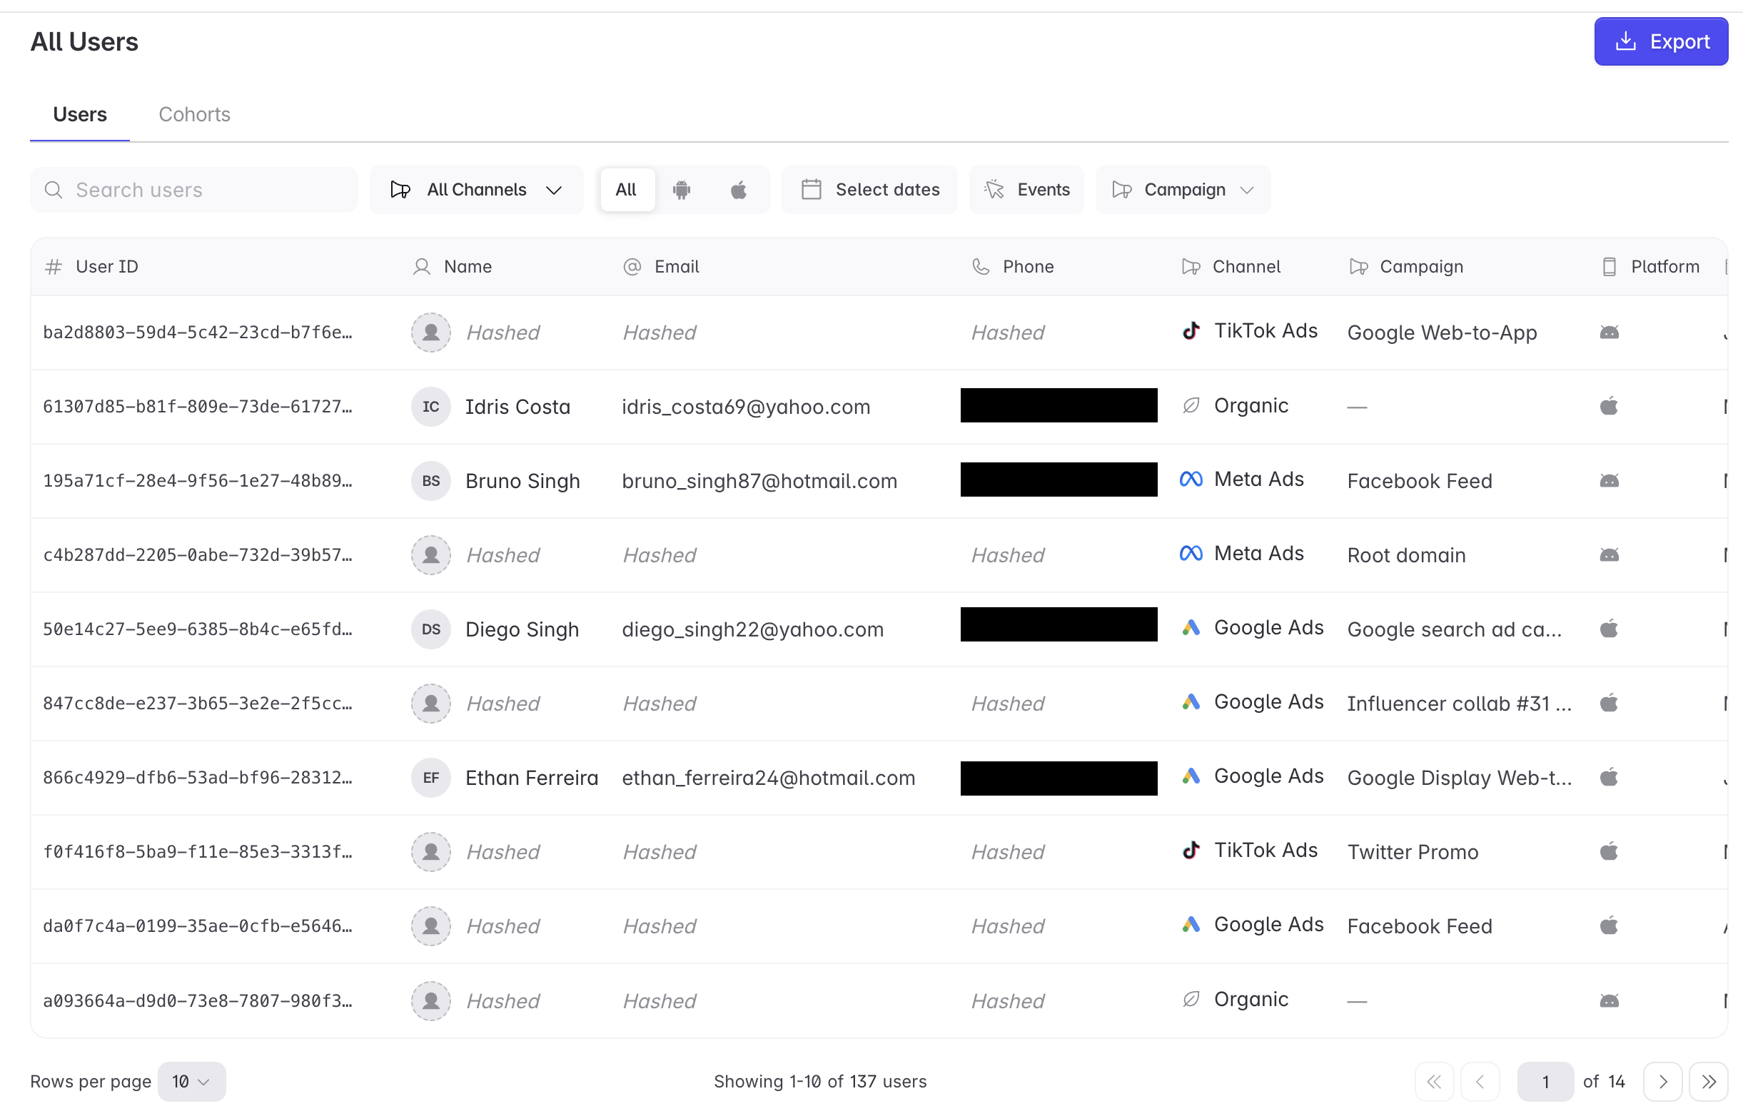
Task: Click Meta icon in Root domain row
Action: tap(1191, 554)
